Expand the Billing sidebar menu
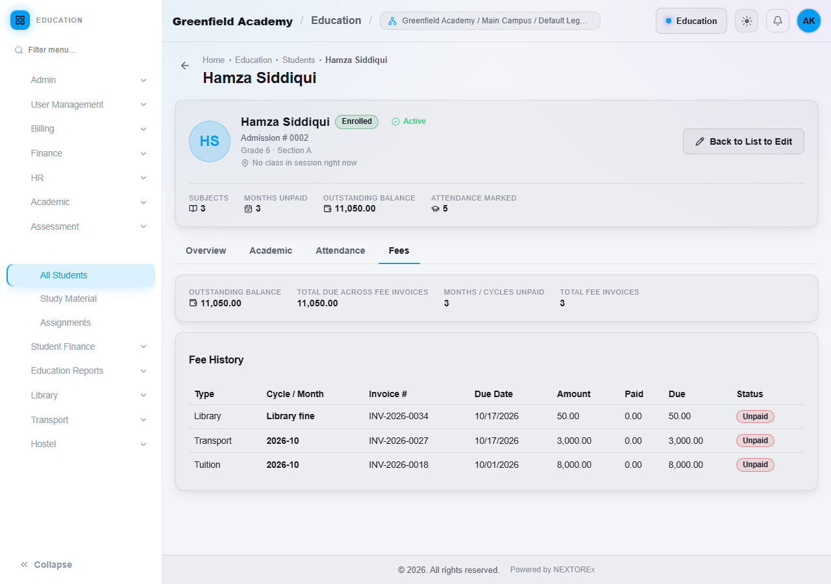This screenshot has height=584, width=831. coord(89,128)
